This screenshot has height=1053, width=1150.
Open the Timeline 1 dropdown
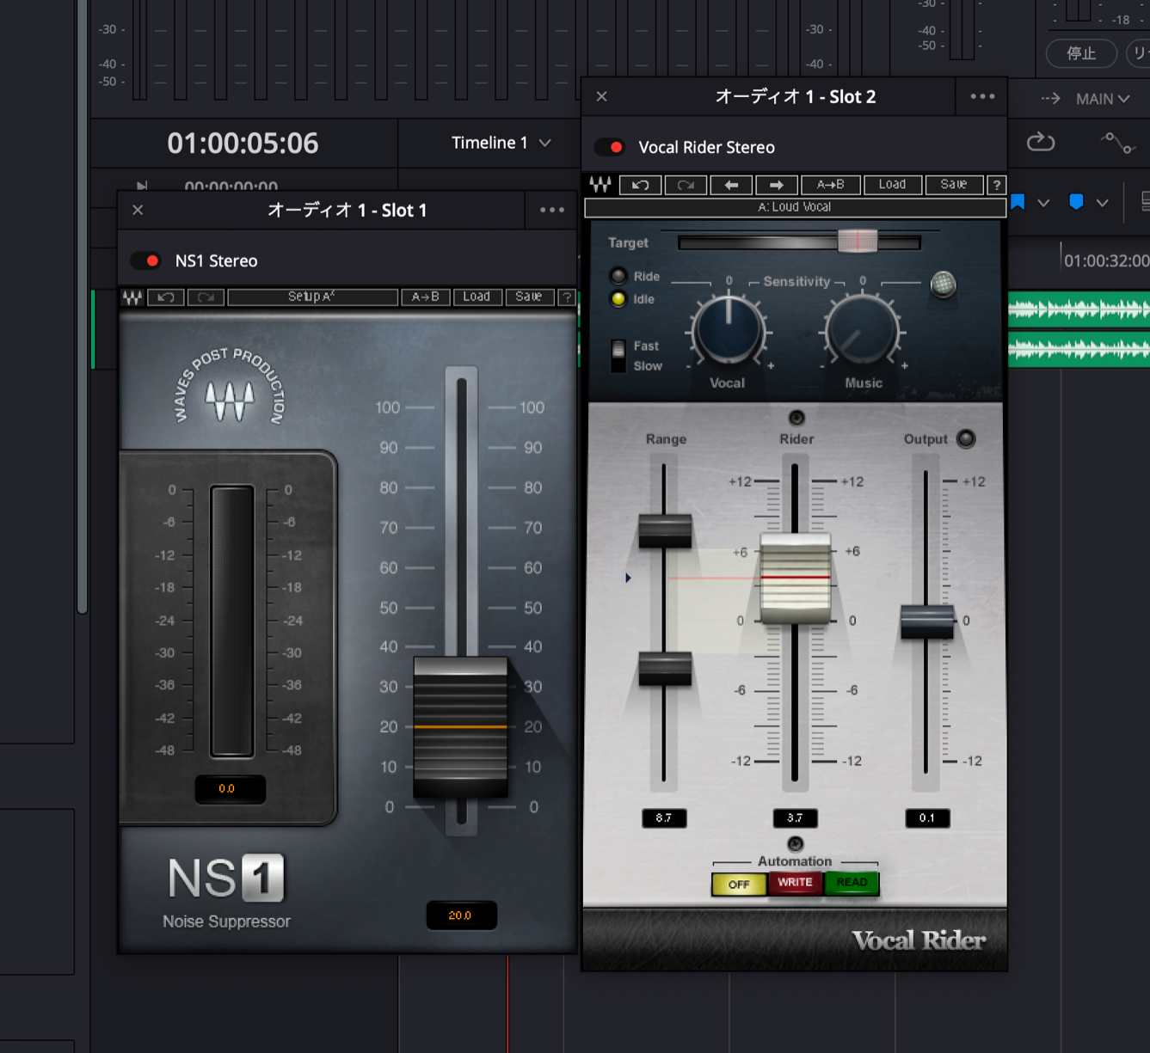pos(501,143)
